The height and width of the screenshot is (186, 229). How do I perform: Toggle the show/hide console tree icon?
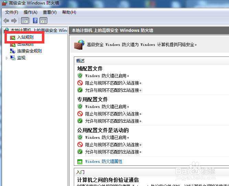click(x=25, y=21)
